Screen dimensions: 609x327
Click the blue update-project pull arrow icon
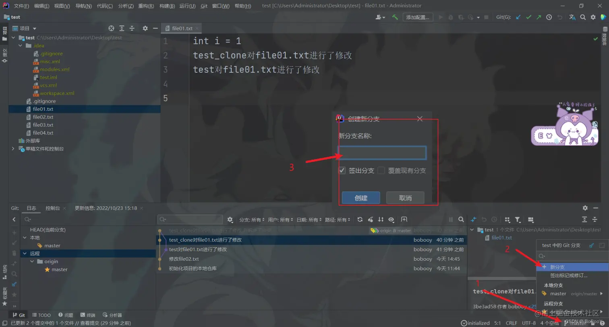click(518, 17)
